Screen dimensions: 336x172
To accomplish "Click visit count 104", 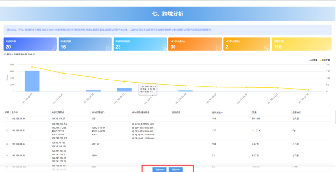I will pos(214,144).
